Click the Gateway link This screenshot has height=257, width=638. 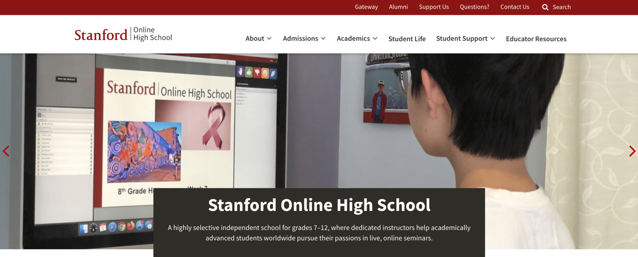[x=366, y=7]
